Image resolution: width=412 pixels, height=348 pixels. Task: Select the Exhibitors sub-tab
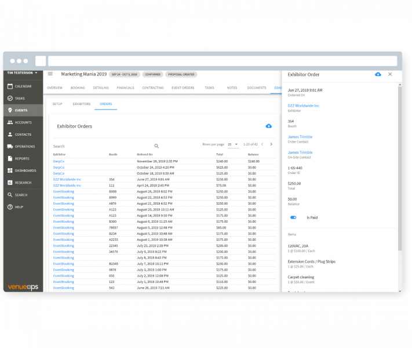click(x=81, y=104)
